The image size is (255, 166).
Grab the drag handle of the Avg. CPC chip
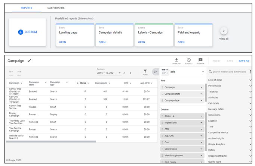click(162, 136)
